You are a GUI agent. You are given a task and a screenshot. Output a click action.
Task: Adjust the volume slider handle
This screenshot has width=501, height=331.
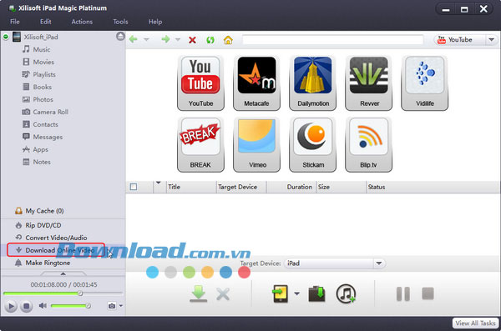89,306
